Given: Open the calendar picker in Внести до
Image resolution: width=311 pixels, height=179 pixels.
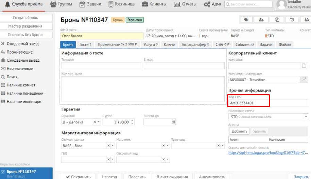Looking at the screenshot, I should point(173,122).
